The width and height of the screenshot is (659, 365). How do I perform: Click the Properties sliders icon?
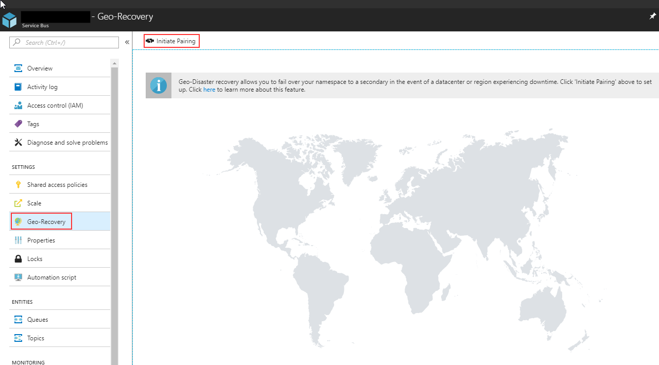point(18,240)
